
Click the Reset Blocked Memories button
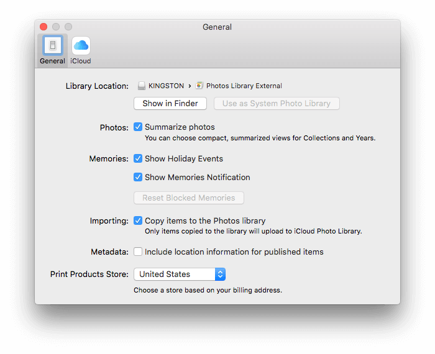[189, 198]
